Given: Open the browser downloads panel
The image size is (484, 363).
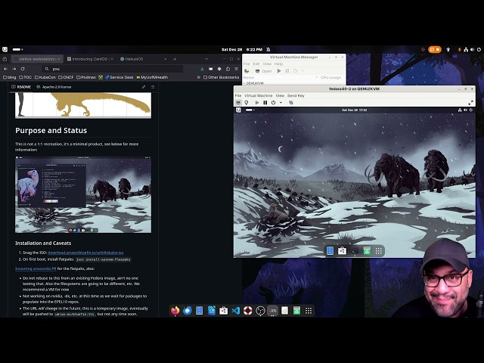Looking at the screenshot, I should (202, 69).
